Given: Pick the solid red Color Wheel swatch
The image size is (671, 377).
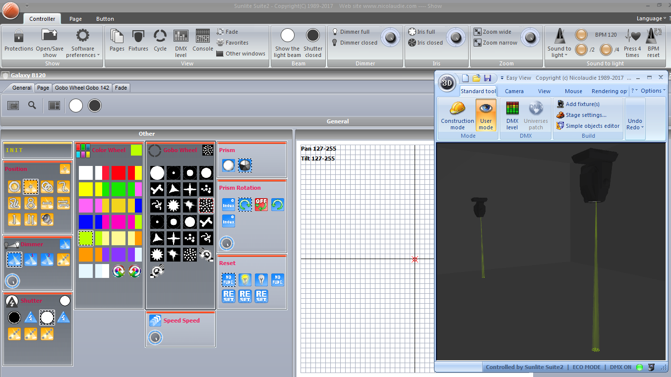Looking at the screenshot, I should point(118,172).
